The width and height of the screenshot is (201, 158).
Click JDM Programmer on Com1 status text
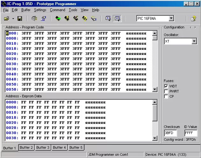[108, 154]
